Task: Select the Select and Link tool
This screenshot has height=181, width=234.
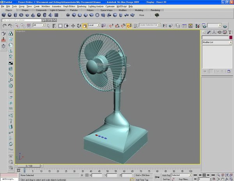Action: [17, 26]
